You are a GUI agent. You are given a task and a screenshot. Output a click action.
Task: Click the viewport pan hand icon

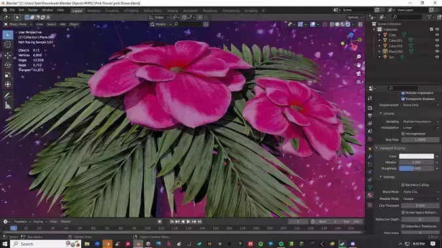(358, 65)
